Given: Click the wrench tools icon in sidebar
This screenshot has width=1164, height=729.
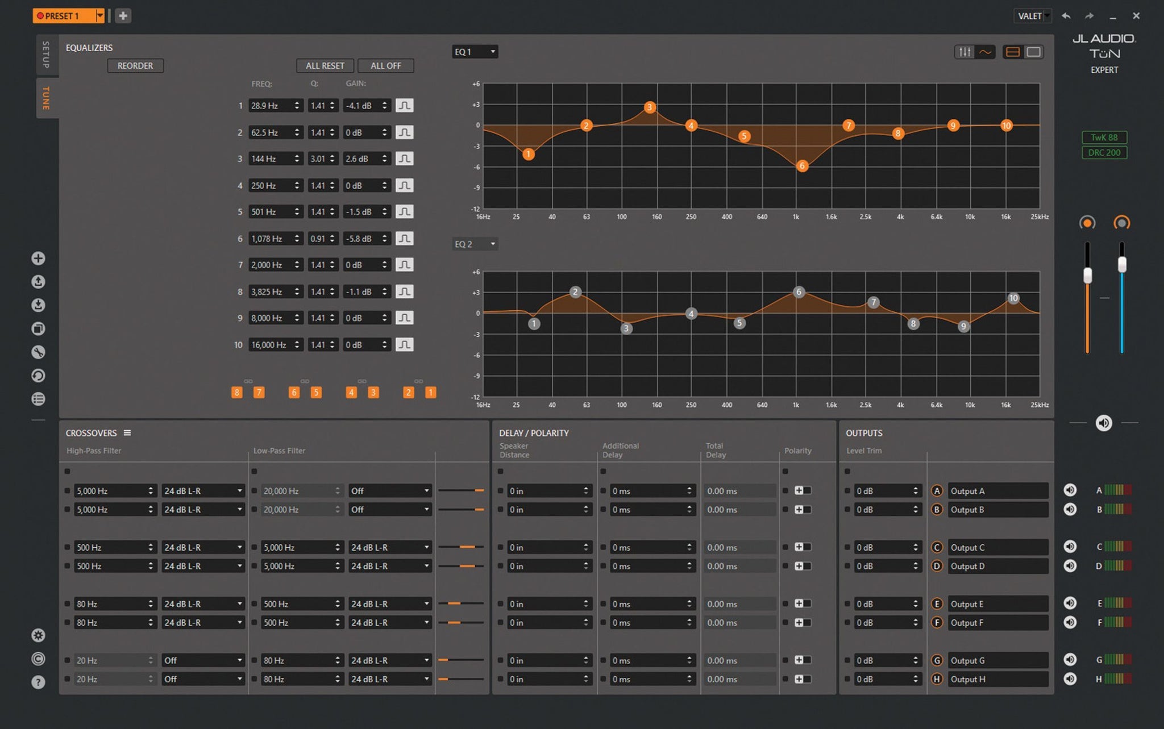Looking at the screenshot, I should point(38,352).
